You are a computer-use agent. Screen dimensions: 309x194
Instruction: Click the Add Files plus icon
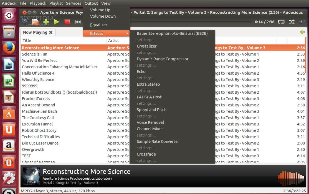coord(46,22)
